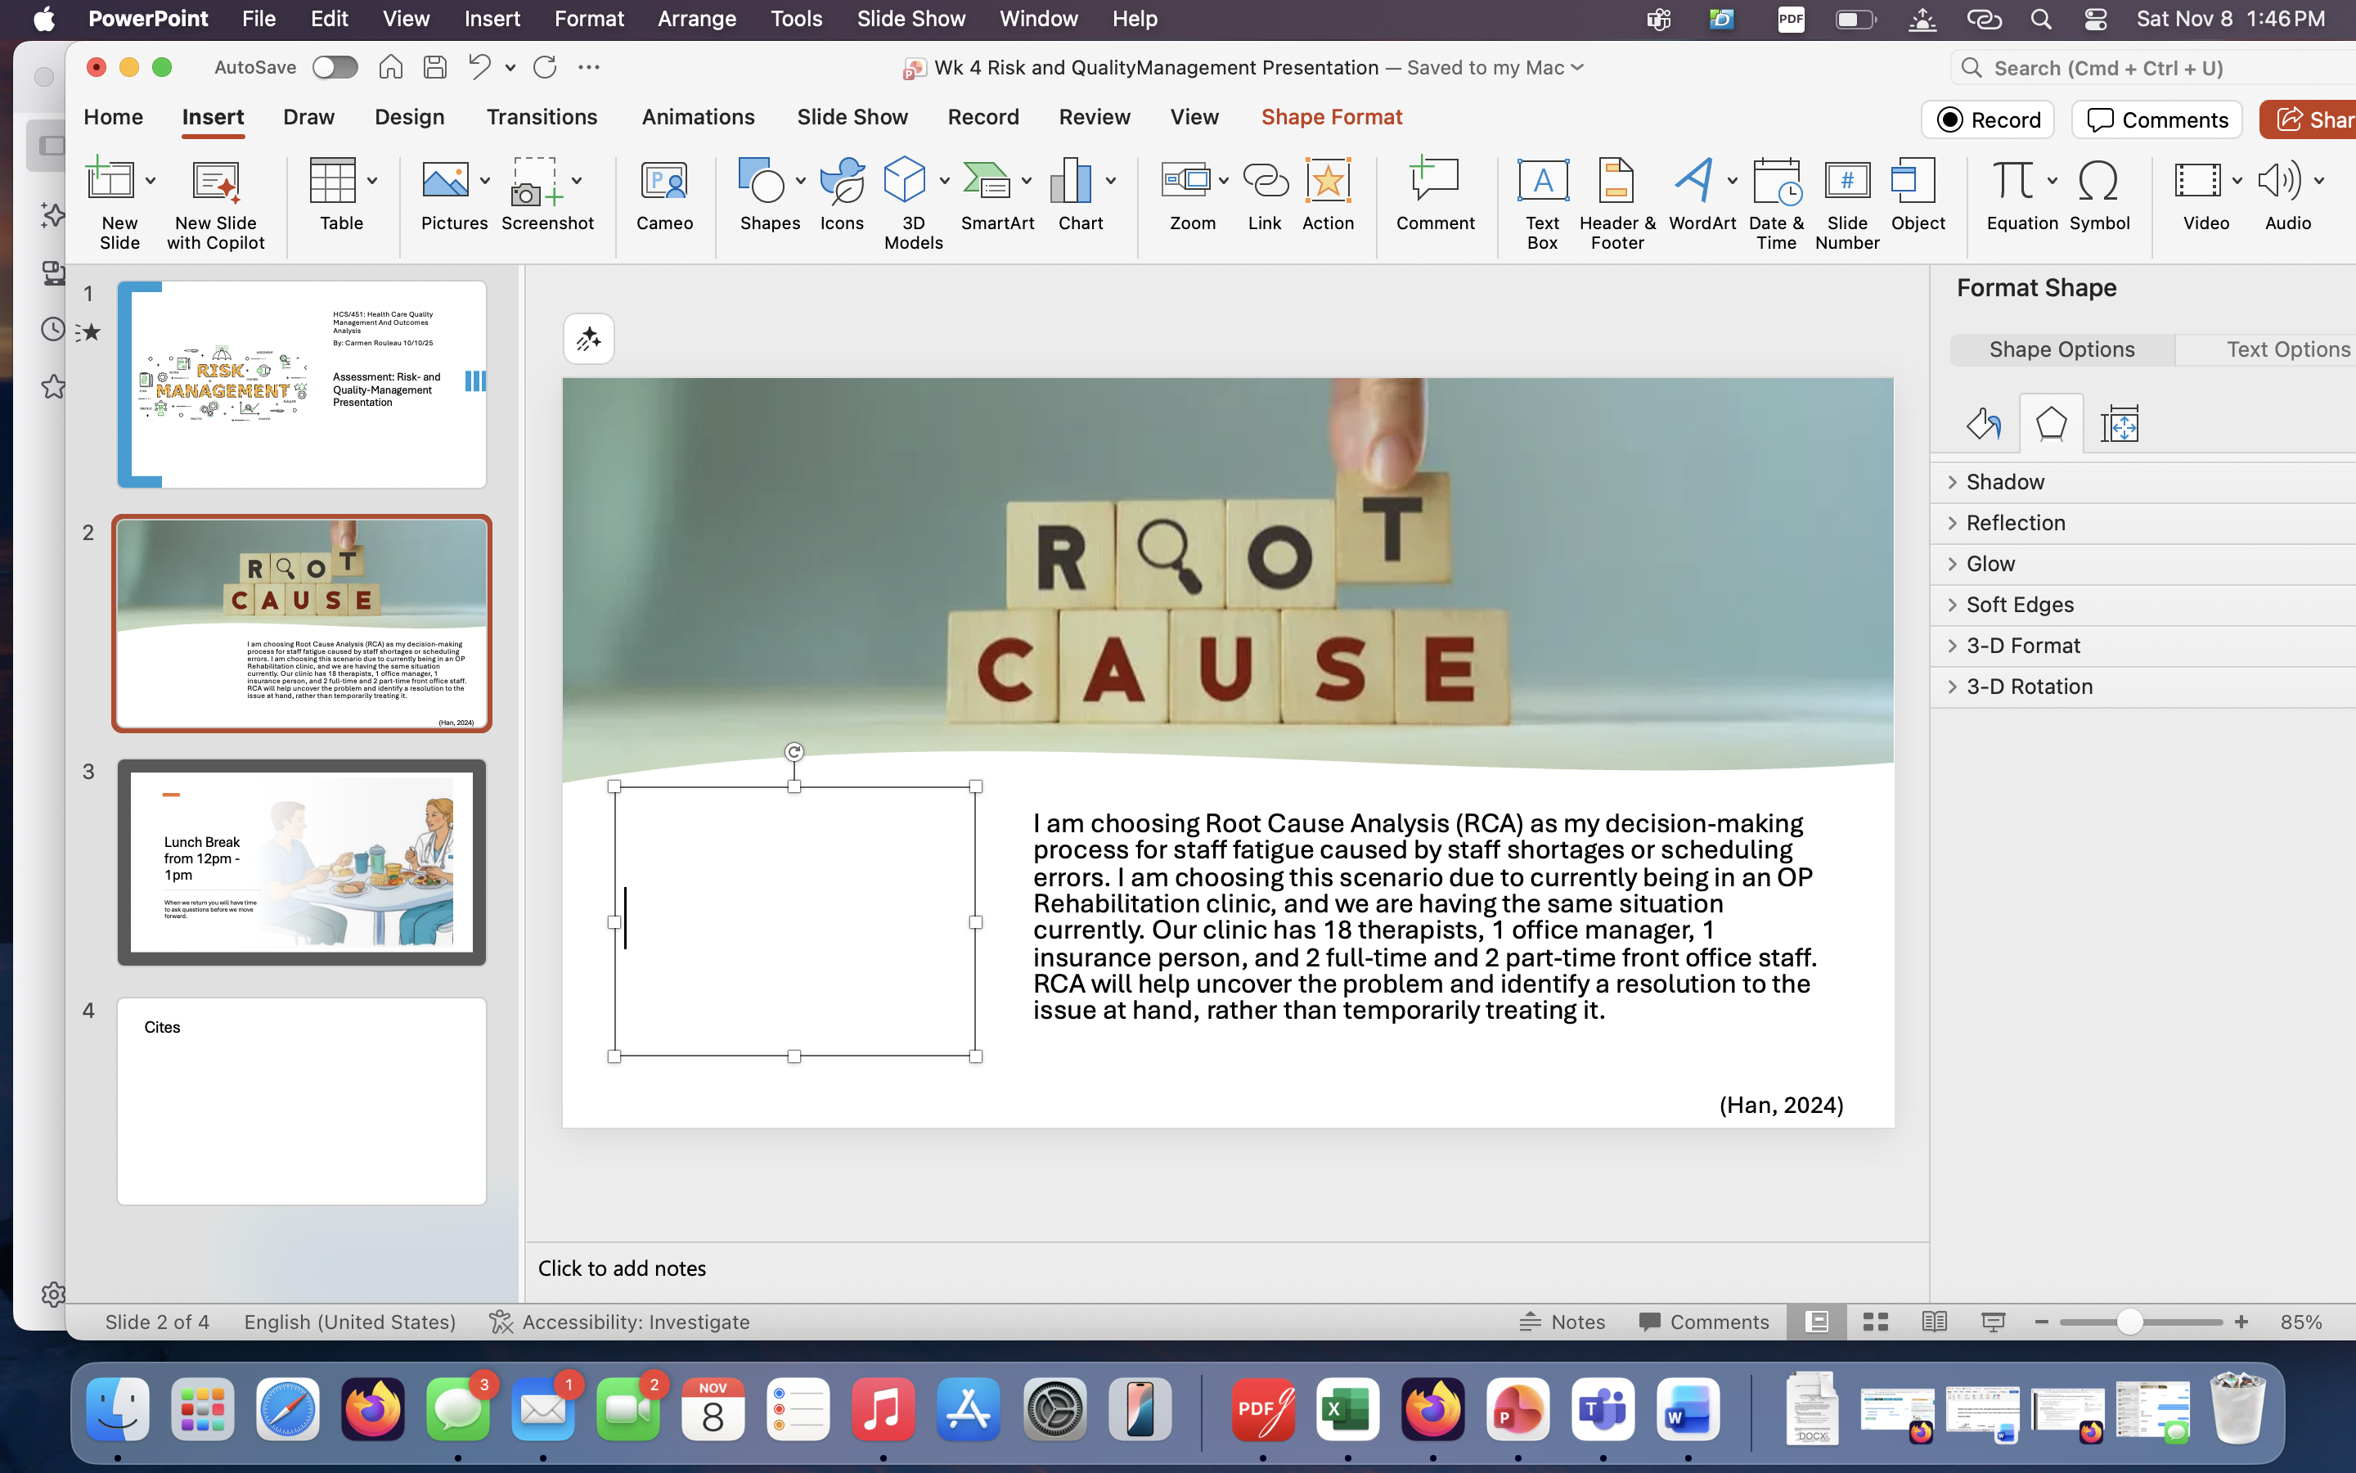Click the zoom slider handle

(2129, 1322)
